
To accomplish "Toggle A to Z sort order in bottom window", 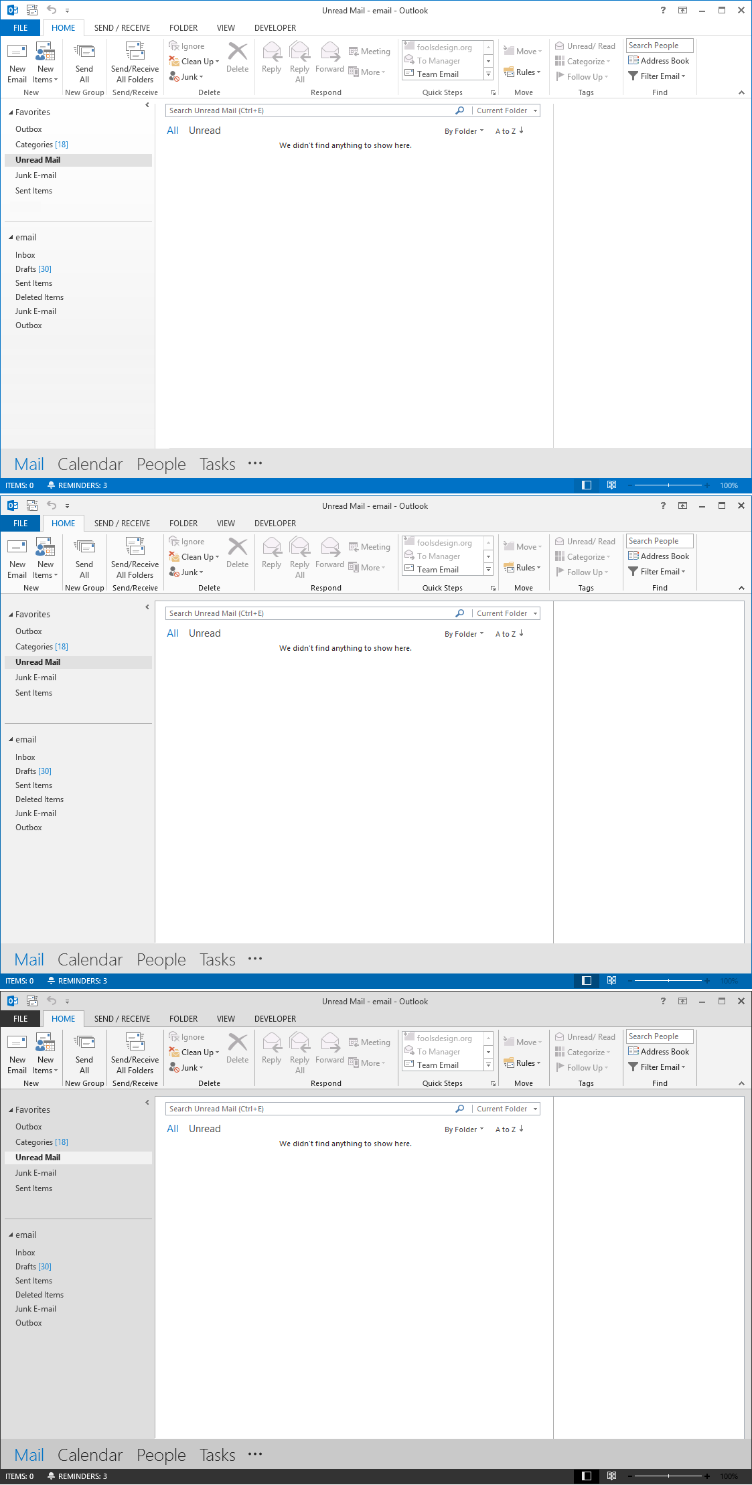I will (510, 1129).
